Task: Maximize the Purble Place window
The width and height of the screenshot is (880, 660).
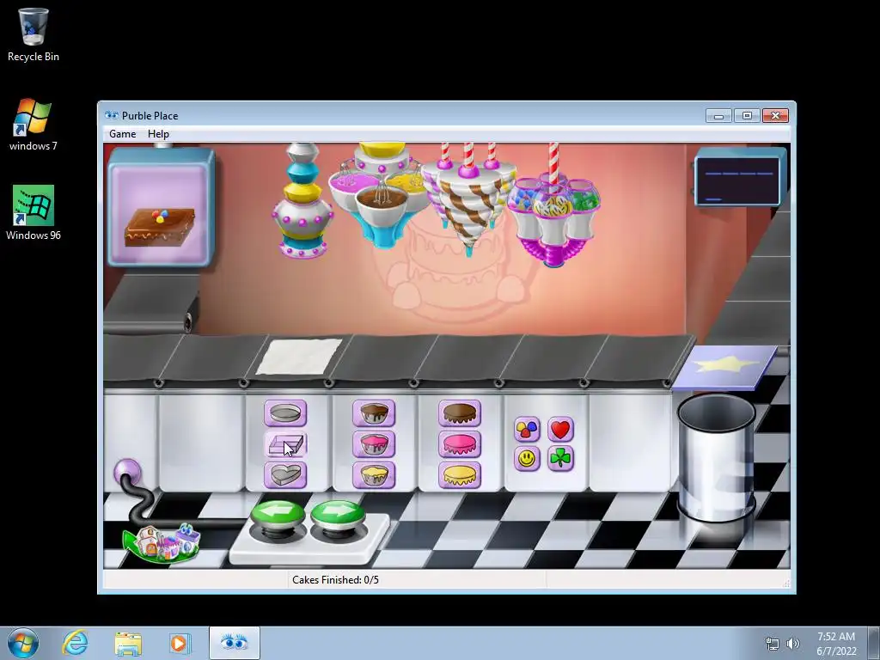Action: pyautogui.click(x=747, y=116)
